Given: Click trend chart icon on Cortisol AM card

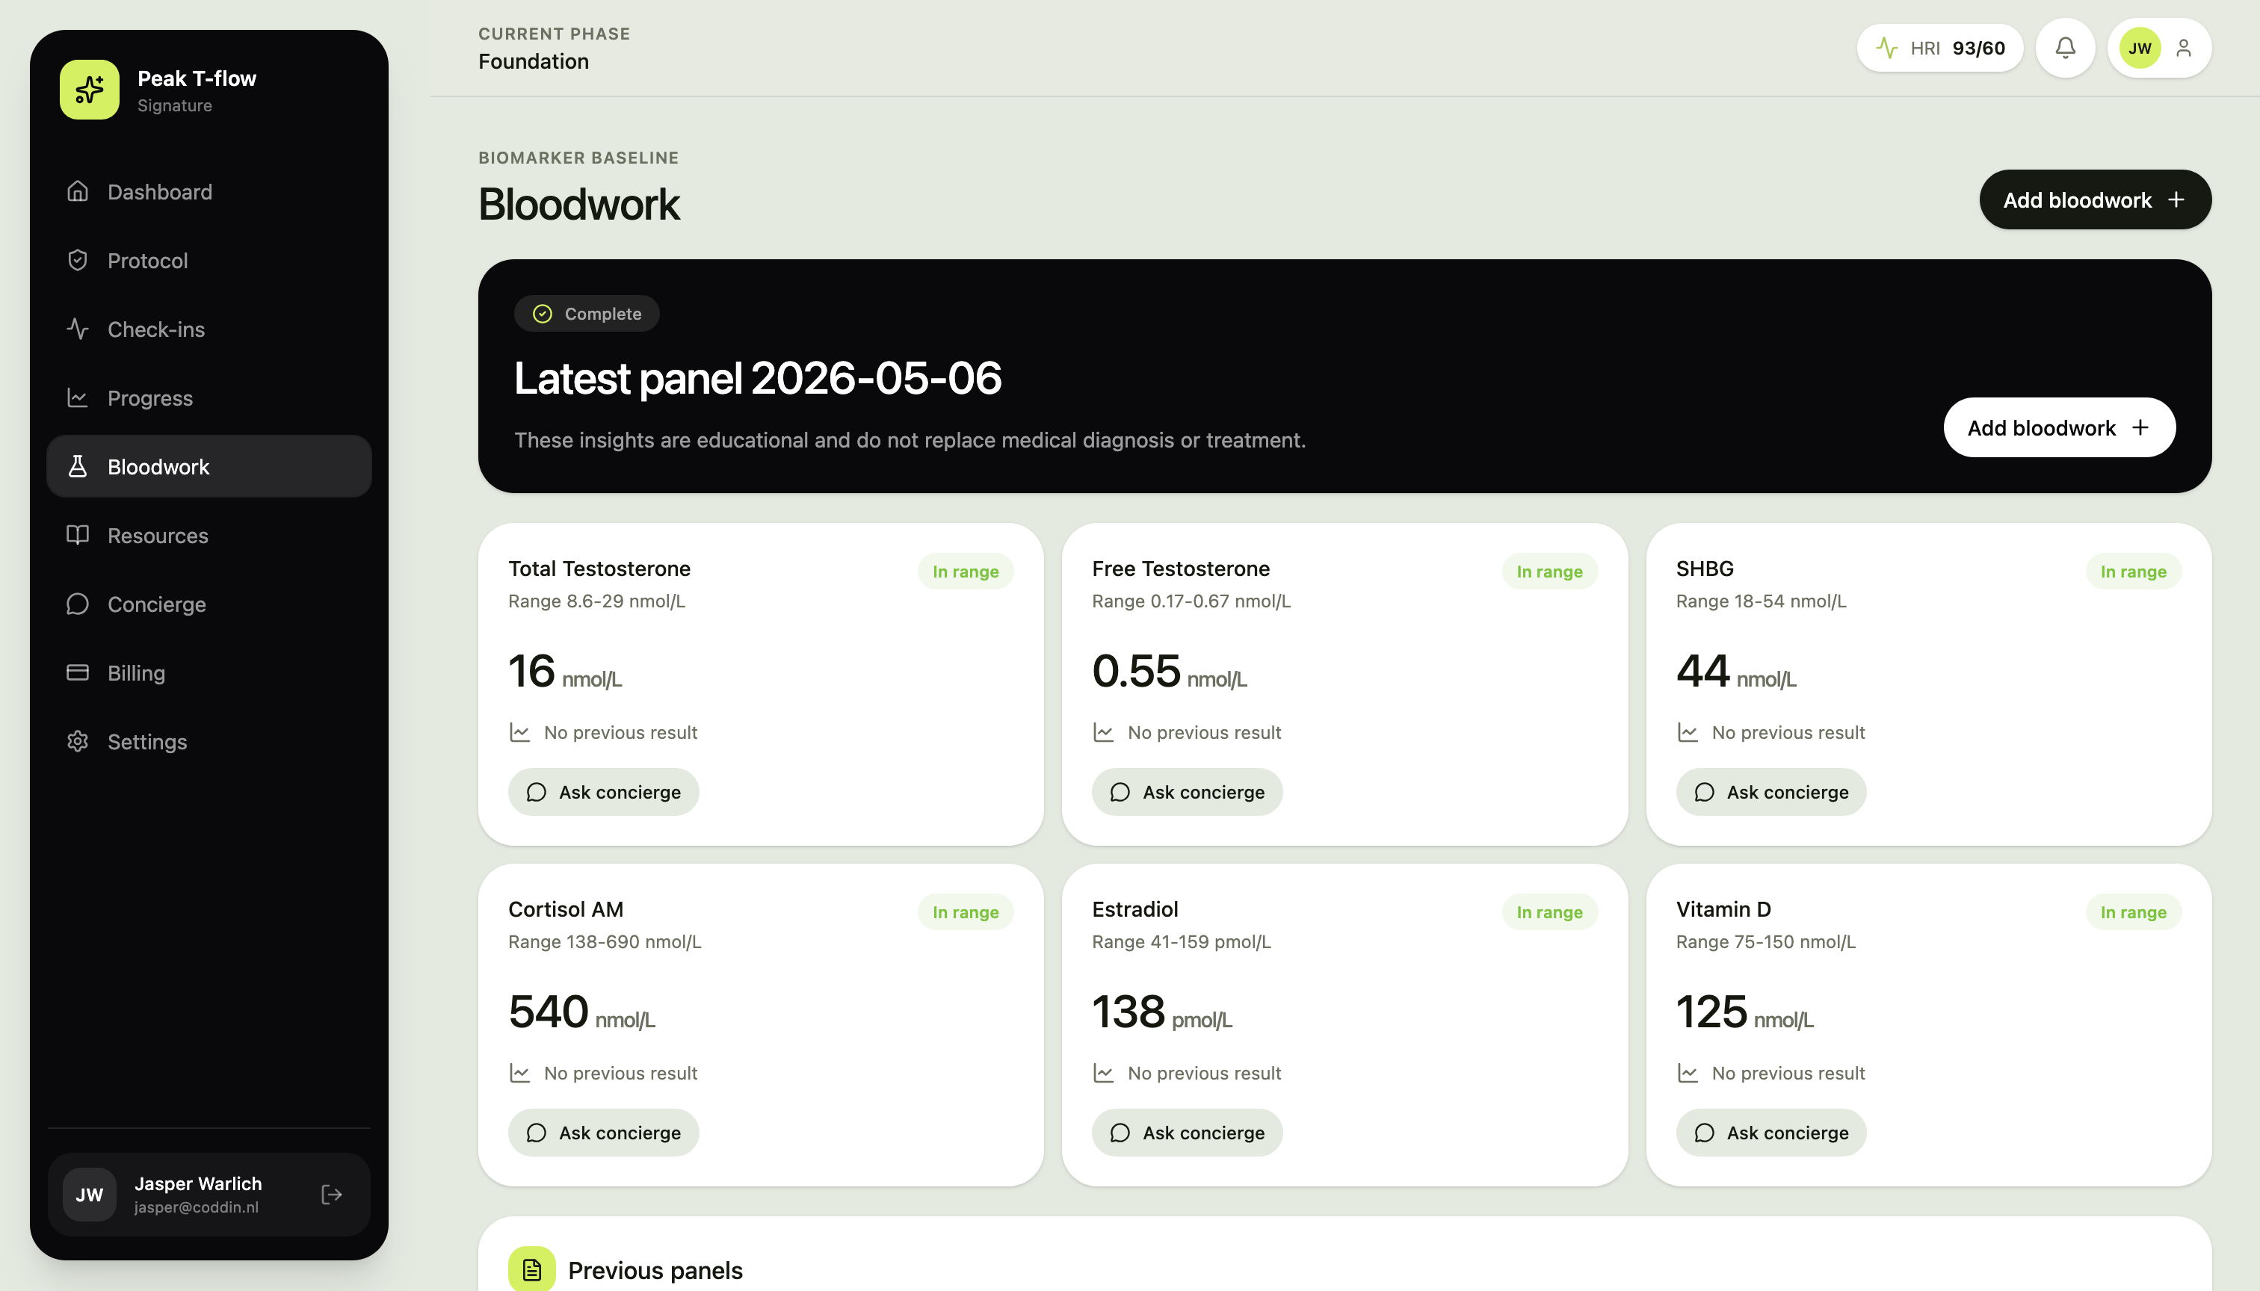Looking at the screenshot, I should pos(519,1073).
